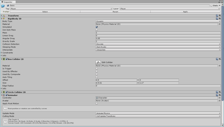Open Transform component help book icon
Image resolution: width=224 pixels, height=127 pixels.
tap(217, 16)
